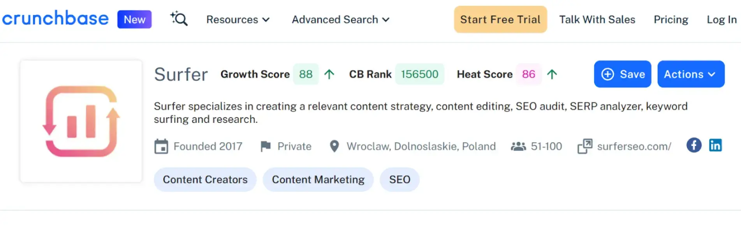Select Pricing in the navigation bar
The height and width of the screenshot is (228, 741).
[x=671, y=19]
